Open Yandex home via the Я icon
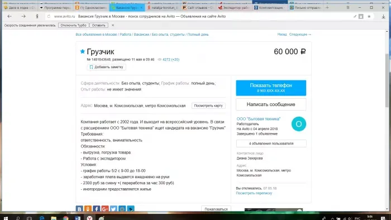391x220 pixels. tap(37, 16)
